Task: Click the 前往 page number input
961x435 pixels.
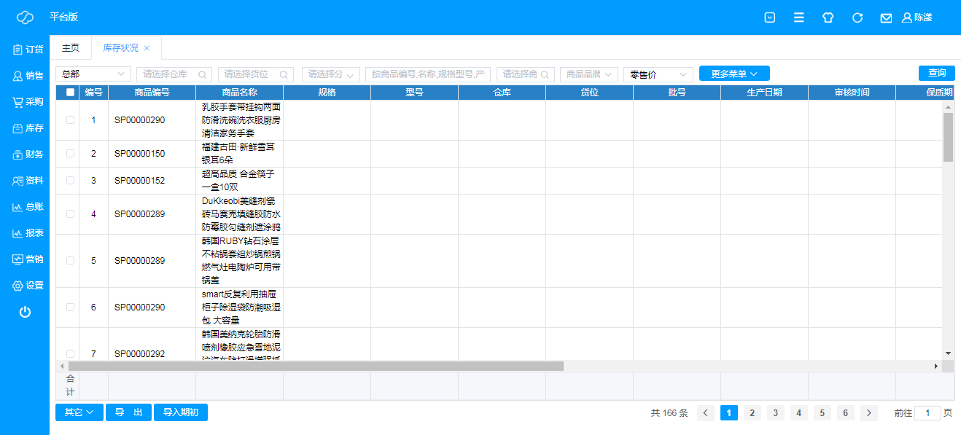Action: click(x=927, y=413)
